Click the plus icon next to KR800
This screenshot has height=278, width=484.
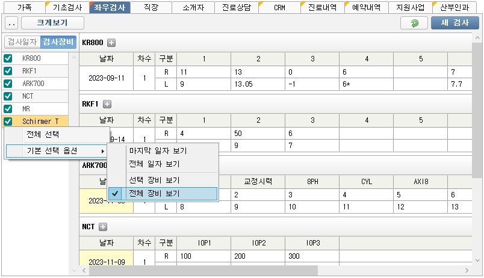point(111,43)
